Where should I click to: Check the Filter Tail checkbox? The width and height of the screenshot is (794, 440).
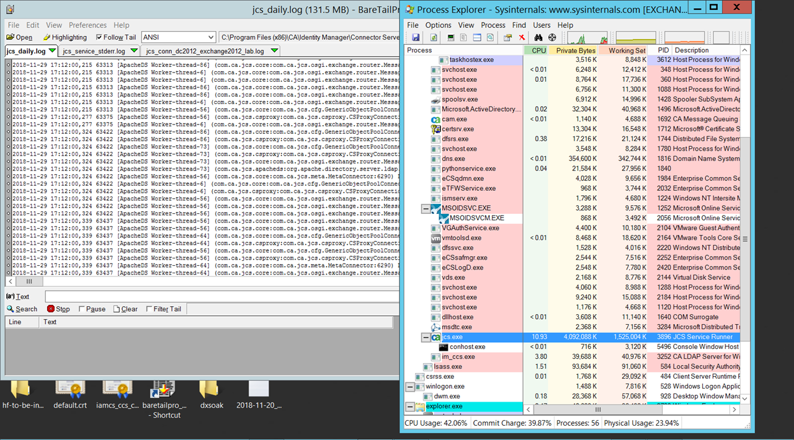pyautogui.click(x=149, y=309)
